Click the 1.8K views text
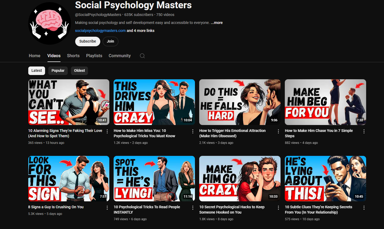The width and height of the screenshot is (384, 229). tap(207, 219)
